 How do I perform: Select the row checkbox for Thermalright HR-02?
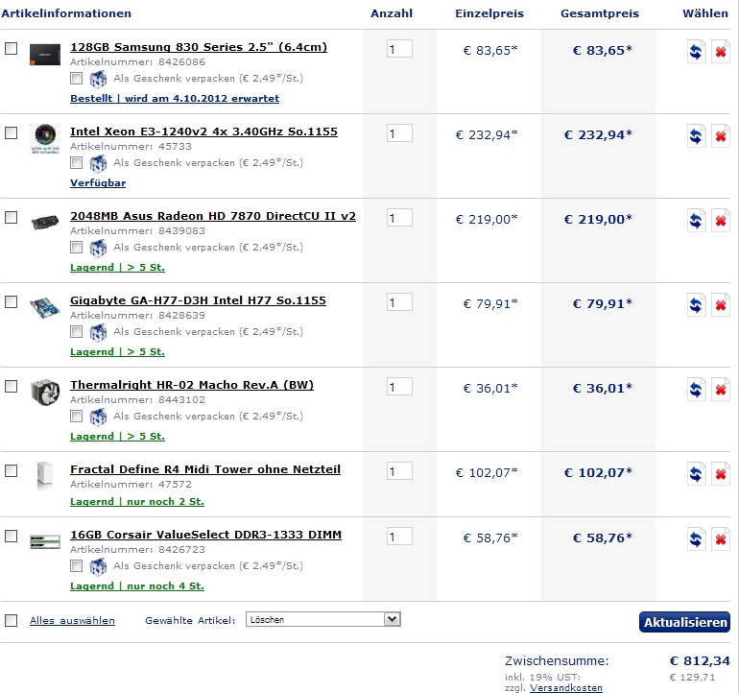pyautogui.click(x=11, y=387)
